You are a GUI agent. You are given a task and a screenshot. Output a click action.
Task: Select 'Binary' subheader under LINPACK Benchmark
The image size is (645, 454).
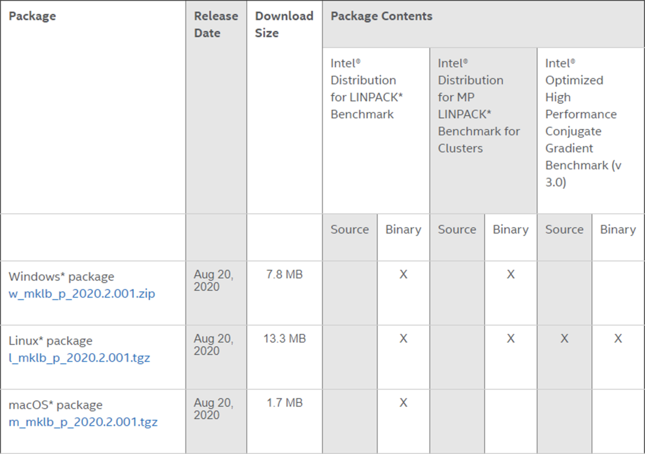point(403,229)
